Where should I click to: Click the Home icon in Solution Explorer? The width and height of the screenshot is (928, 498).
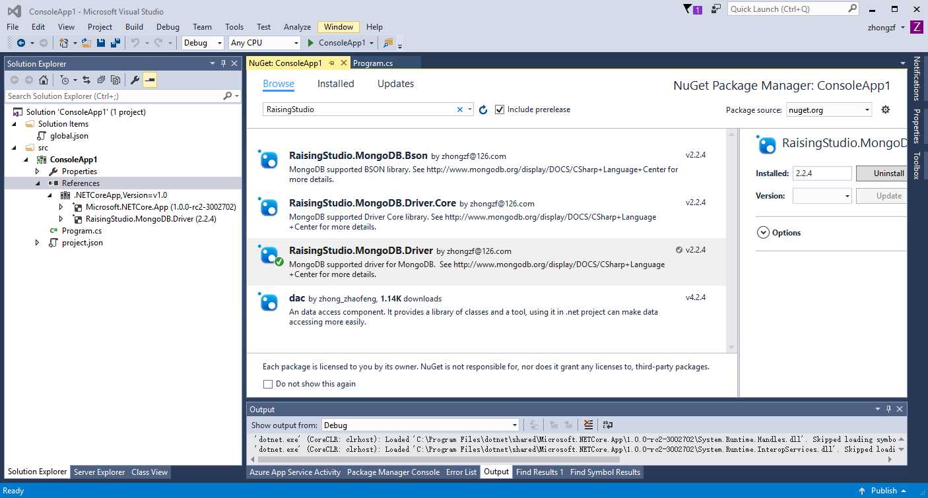[44, 80]
